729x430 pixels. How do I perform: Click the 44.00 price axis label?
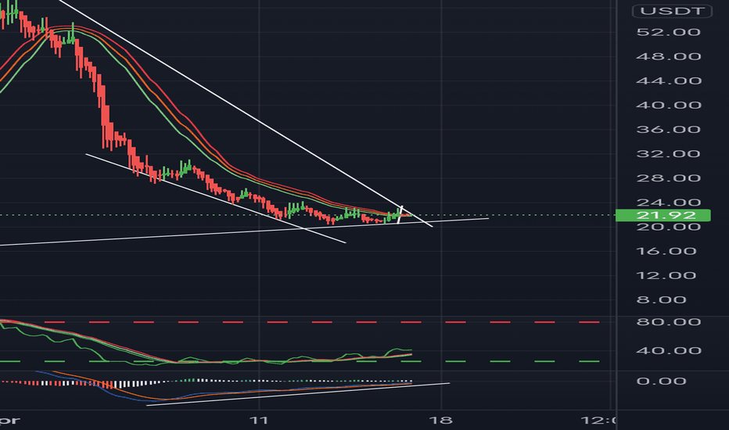pyautogui.click(x=668, y=81)
